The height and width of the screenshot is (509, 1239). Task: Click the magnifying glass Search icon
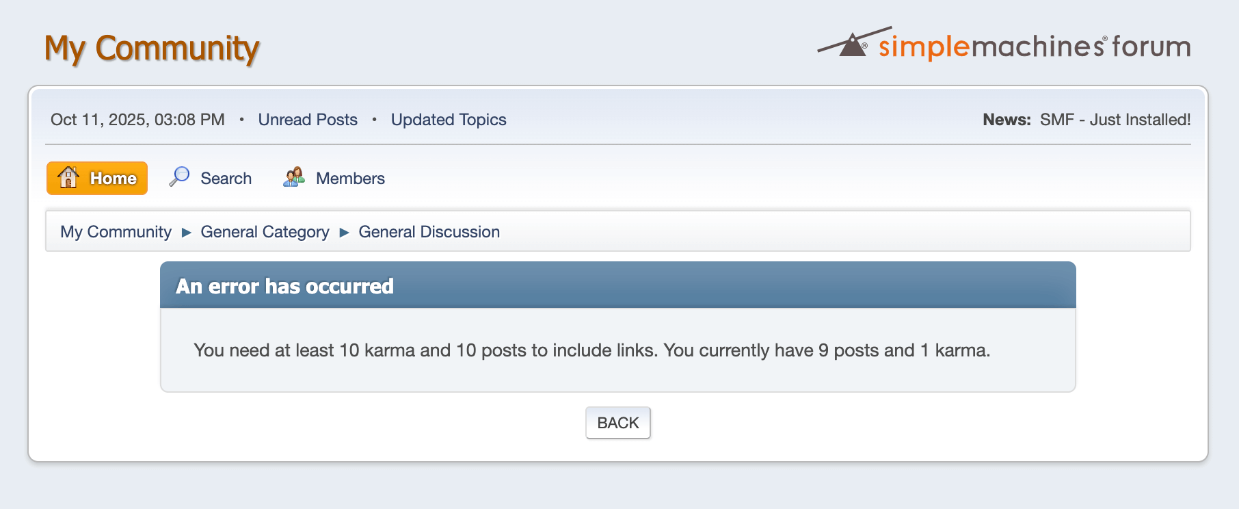pyautogui.click(x=179, y=177)
